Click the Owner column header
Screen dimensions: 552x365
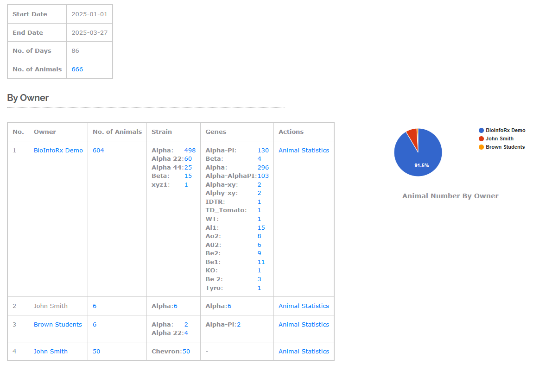click(44, 132)
